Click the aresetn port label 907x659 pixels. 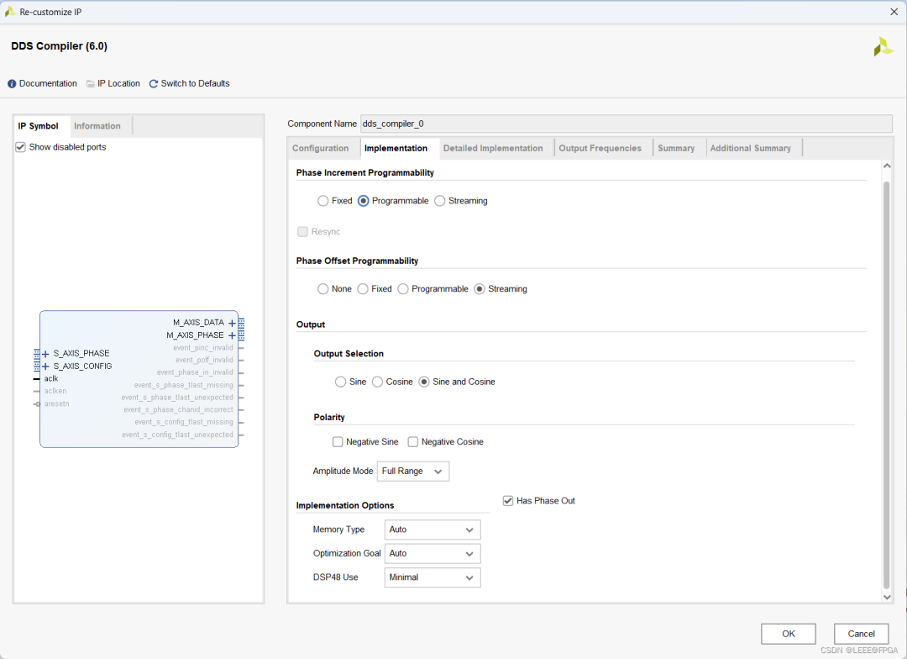click(57, 404)
